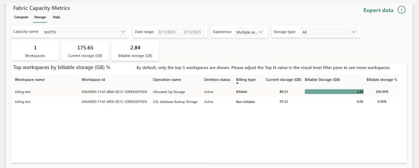Select the Workspaces count card
Screen dimensions: 419x168
coord(35,51)
